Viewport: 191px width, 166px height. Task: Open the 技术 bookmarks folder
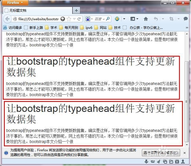click(x=115, y=28)
